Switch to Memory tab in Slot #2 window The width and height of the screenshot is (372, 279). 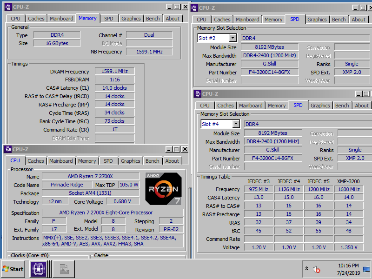[273, 20]
